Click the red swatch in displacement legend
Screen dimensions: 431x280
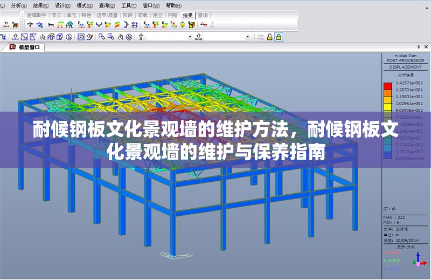(x=387, y=86)
